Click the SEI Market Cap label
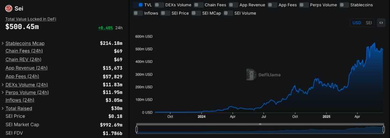This screenshot has height=138, width=390. click(22, 124)
